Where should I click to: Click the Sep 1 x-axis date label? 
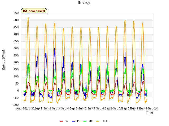39,108
